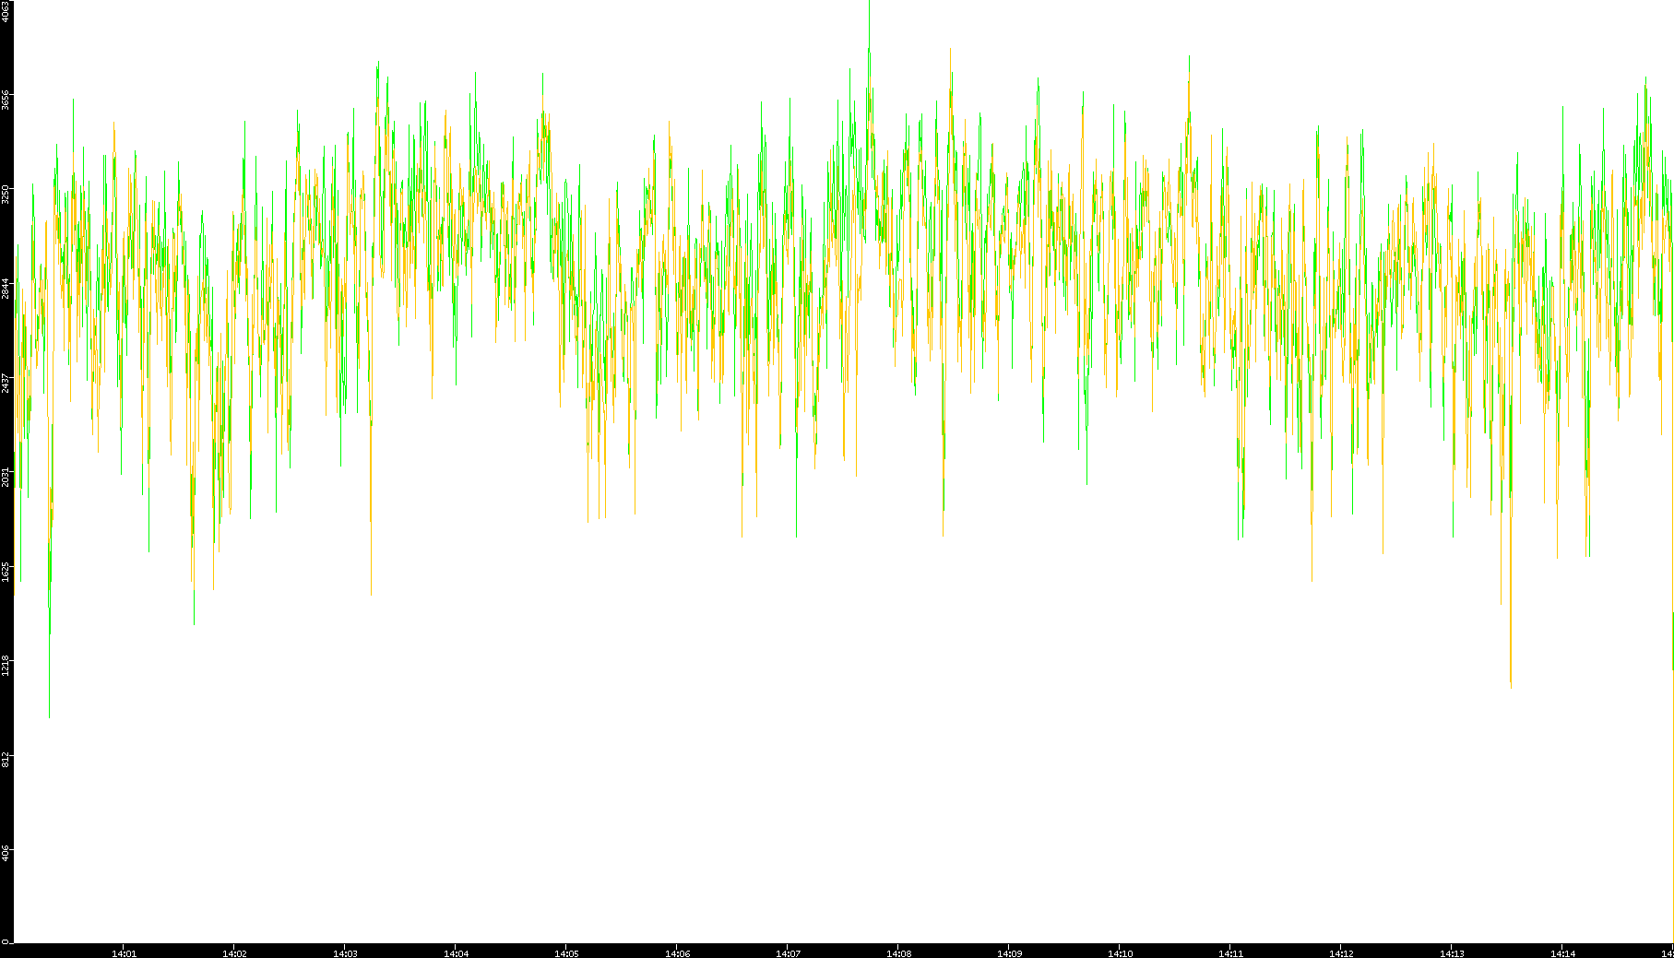Select the 14:10 time tick label
The width and height of the screenshot is (1674, 958).
coord(1120,953)
